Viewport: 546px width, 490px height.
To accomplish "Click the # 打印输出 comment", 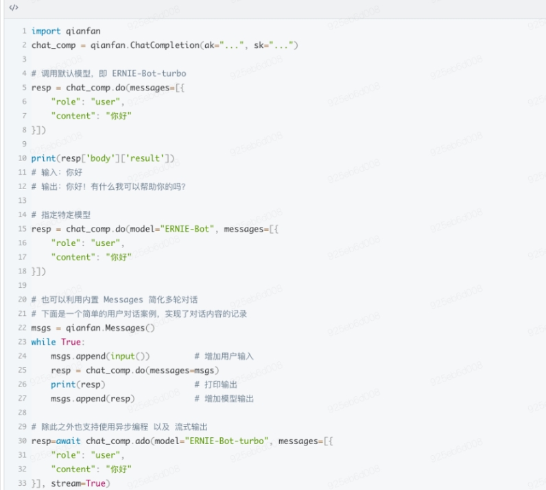I will coord(216,384).
